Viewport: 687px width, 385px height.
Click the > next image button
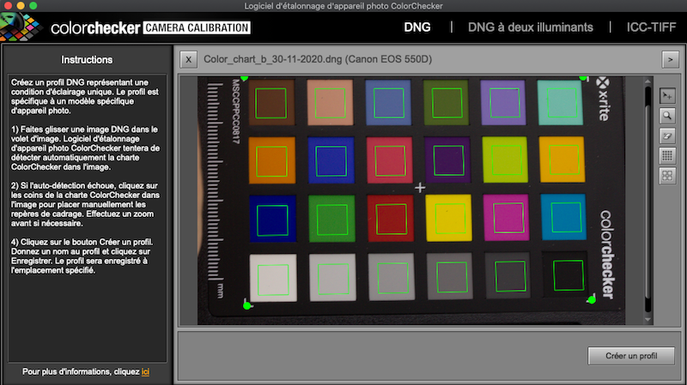(x=670, y=59)
